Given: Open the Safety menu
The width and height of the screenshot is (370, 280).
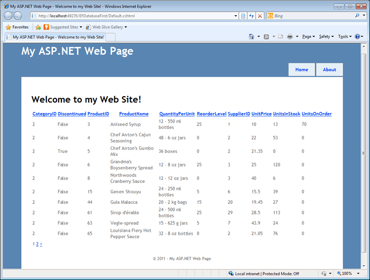Looking at the screenshot, I should [x=326, y=36].
